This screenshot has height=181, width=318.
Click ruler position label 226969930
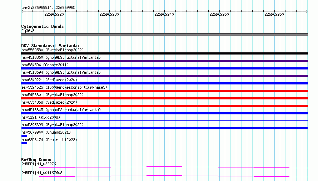pos(109,14)
